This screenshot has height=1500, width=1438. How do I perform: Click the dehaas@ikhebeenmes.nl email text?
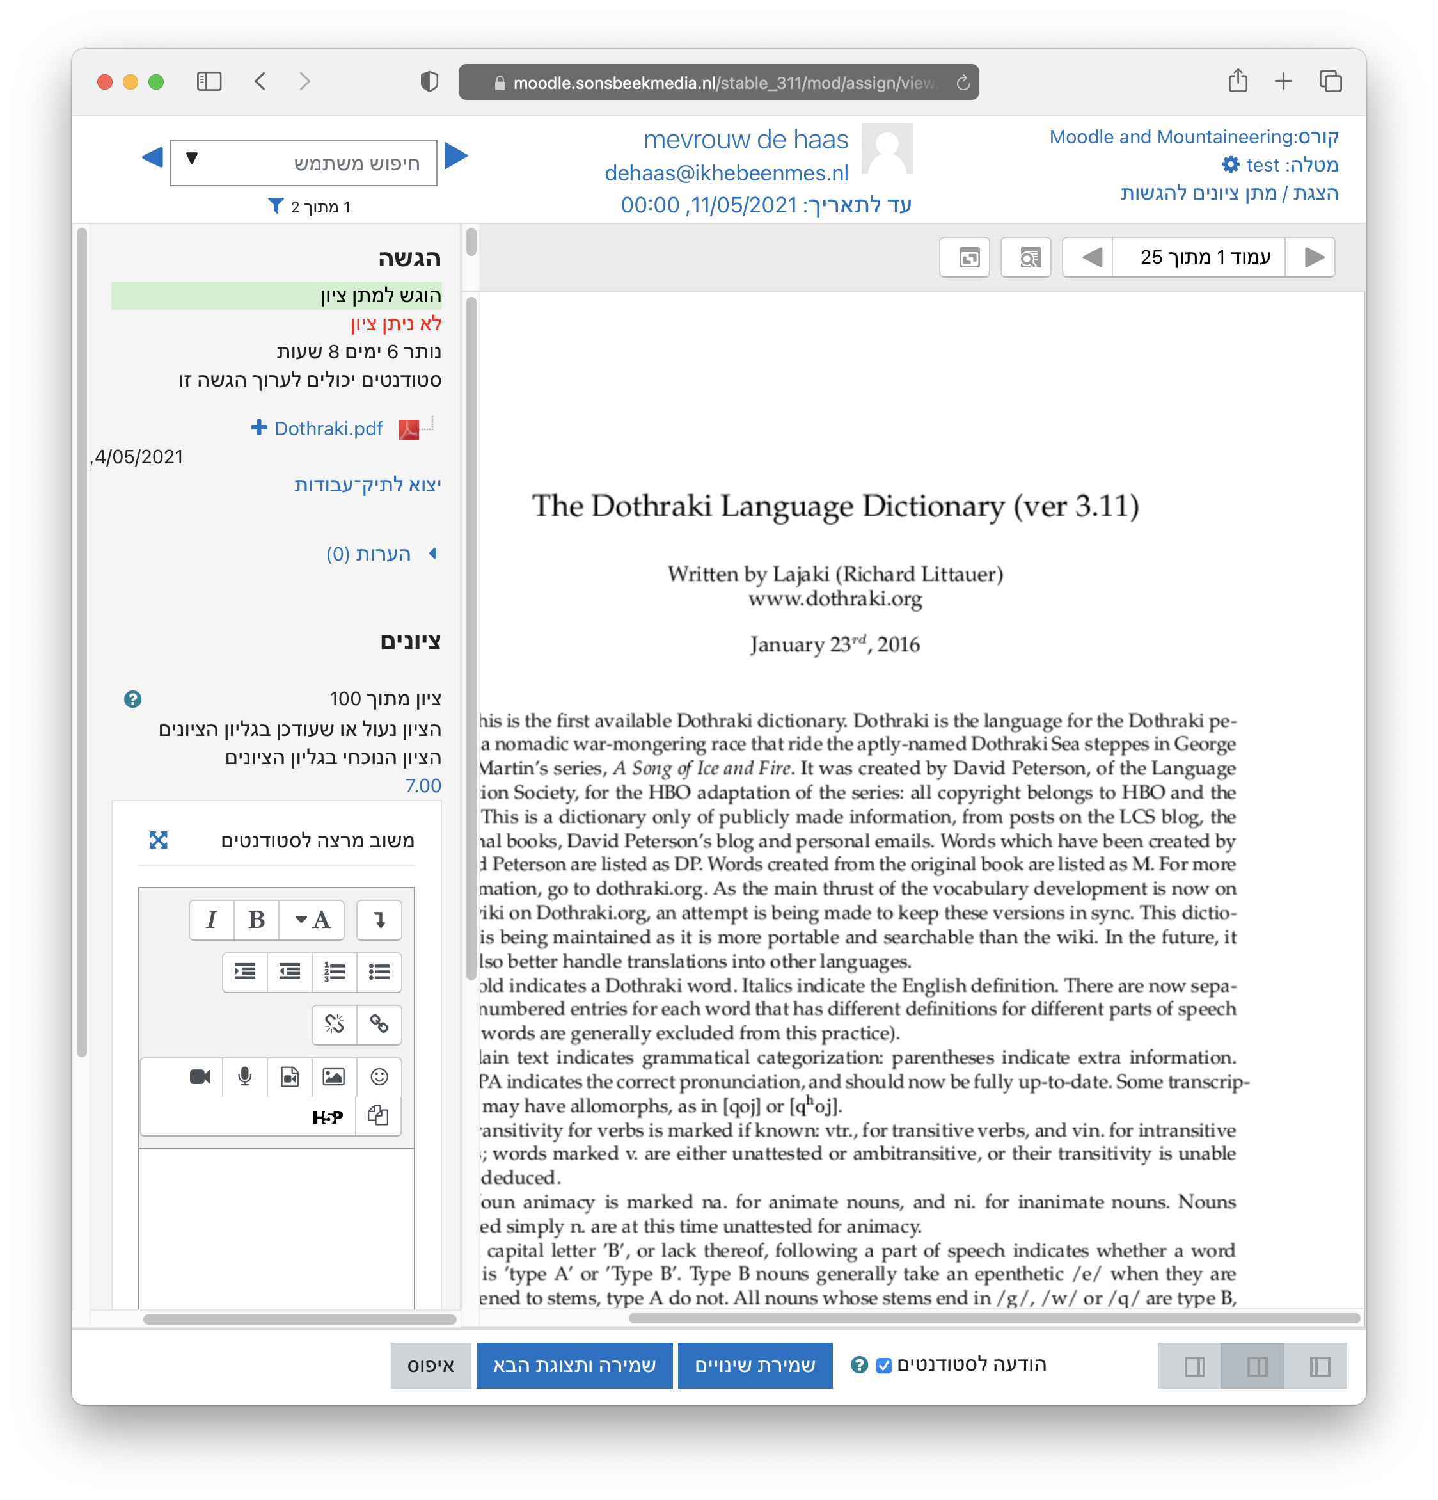pyautogui.click(x=726, y=173)
